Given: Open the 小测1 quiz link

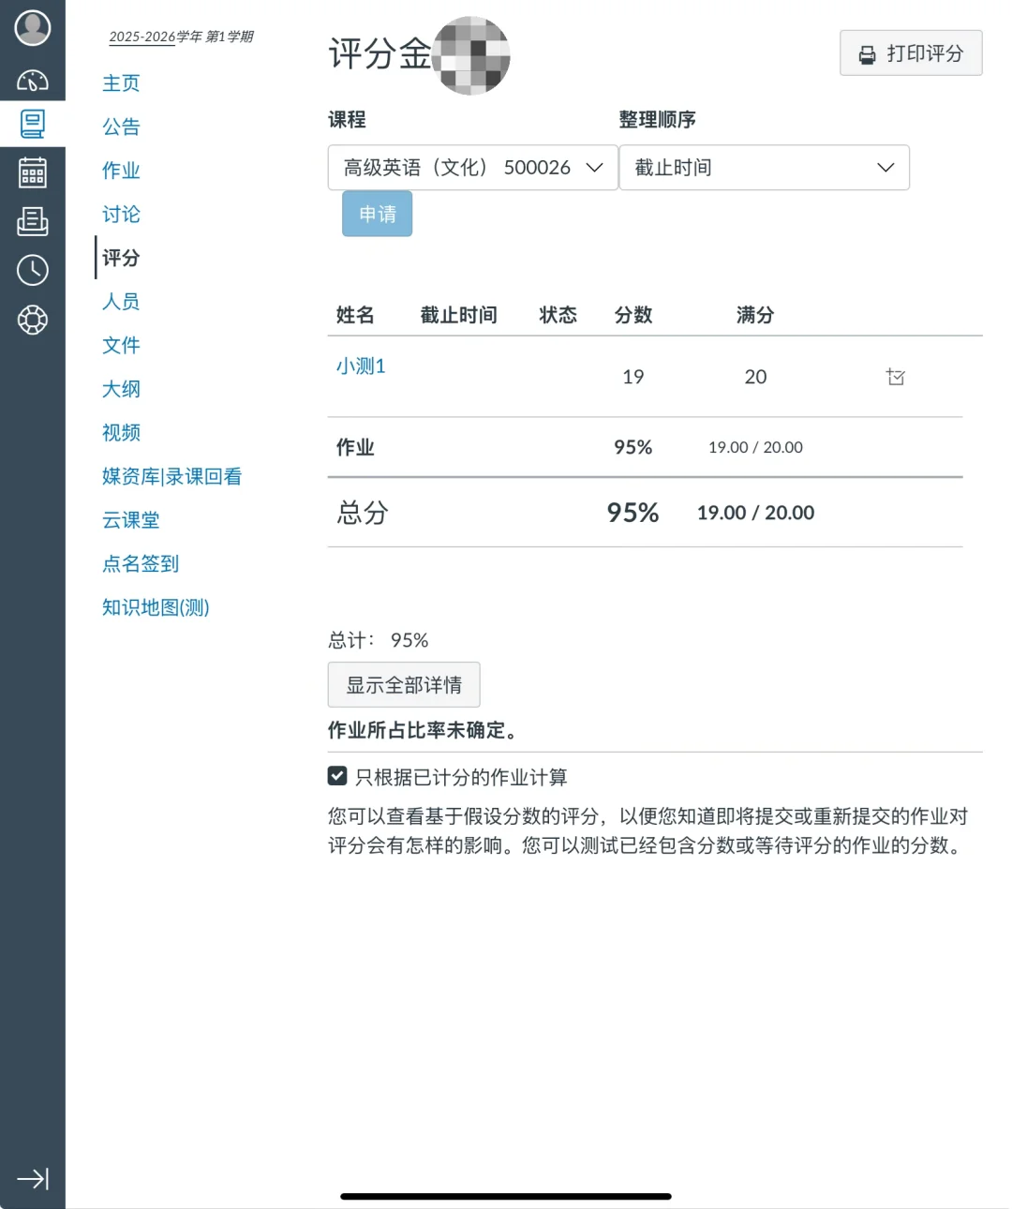Looking at the screenshot, I should coord(361,366).
